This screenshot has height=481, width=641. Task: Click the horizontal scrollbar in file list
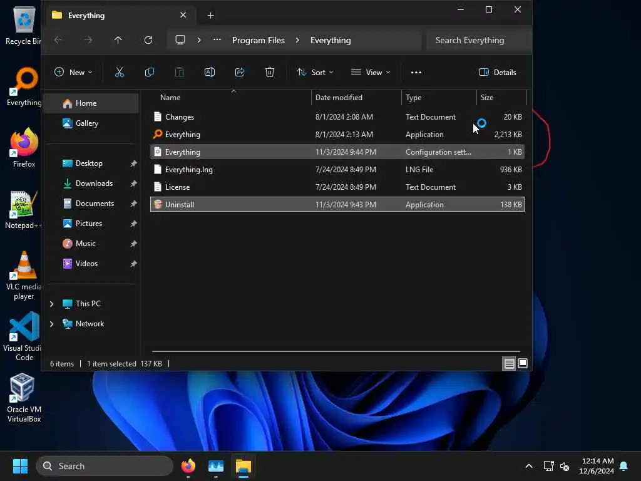[336, 351]
